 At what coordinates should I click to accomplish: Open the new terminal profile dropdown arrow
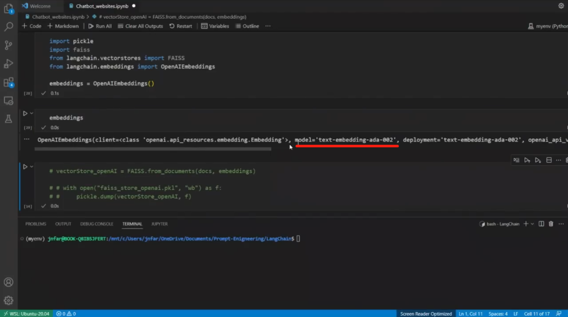click(532, 224)
